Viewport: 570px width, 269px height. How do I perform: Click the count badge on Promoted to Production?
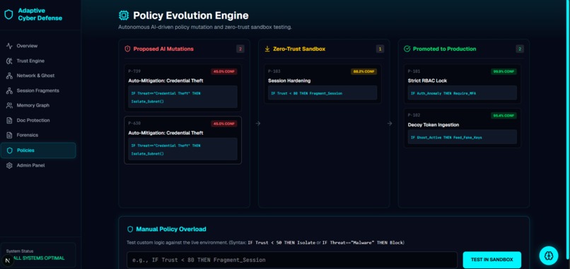tap(520, 49)
